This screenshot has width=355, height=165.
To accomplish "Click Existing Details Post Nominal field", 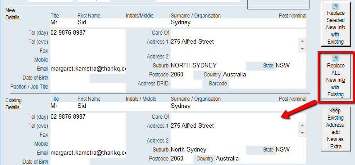I will pos(292,106).
